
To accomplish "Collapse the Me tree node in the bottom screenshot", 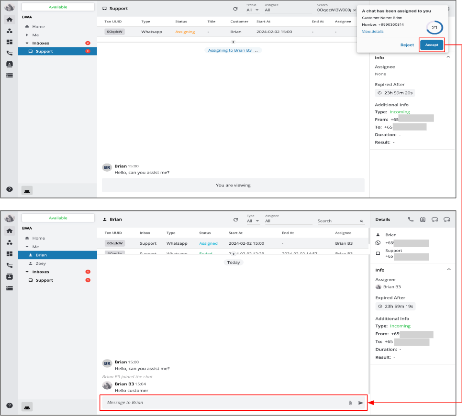I will 27,247.
